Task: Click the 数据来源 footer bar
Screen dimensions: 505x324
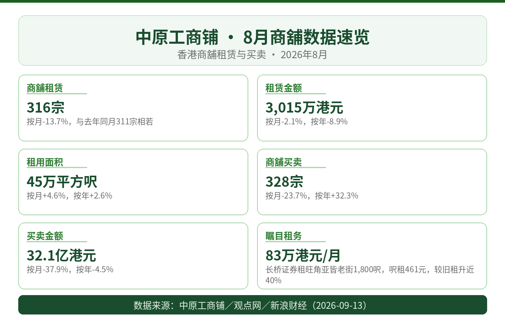Action: click(252, 305)
